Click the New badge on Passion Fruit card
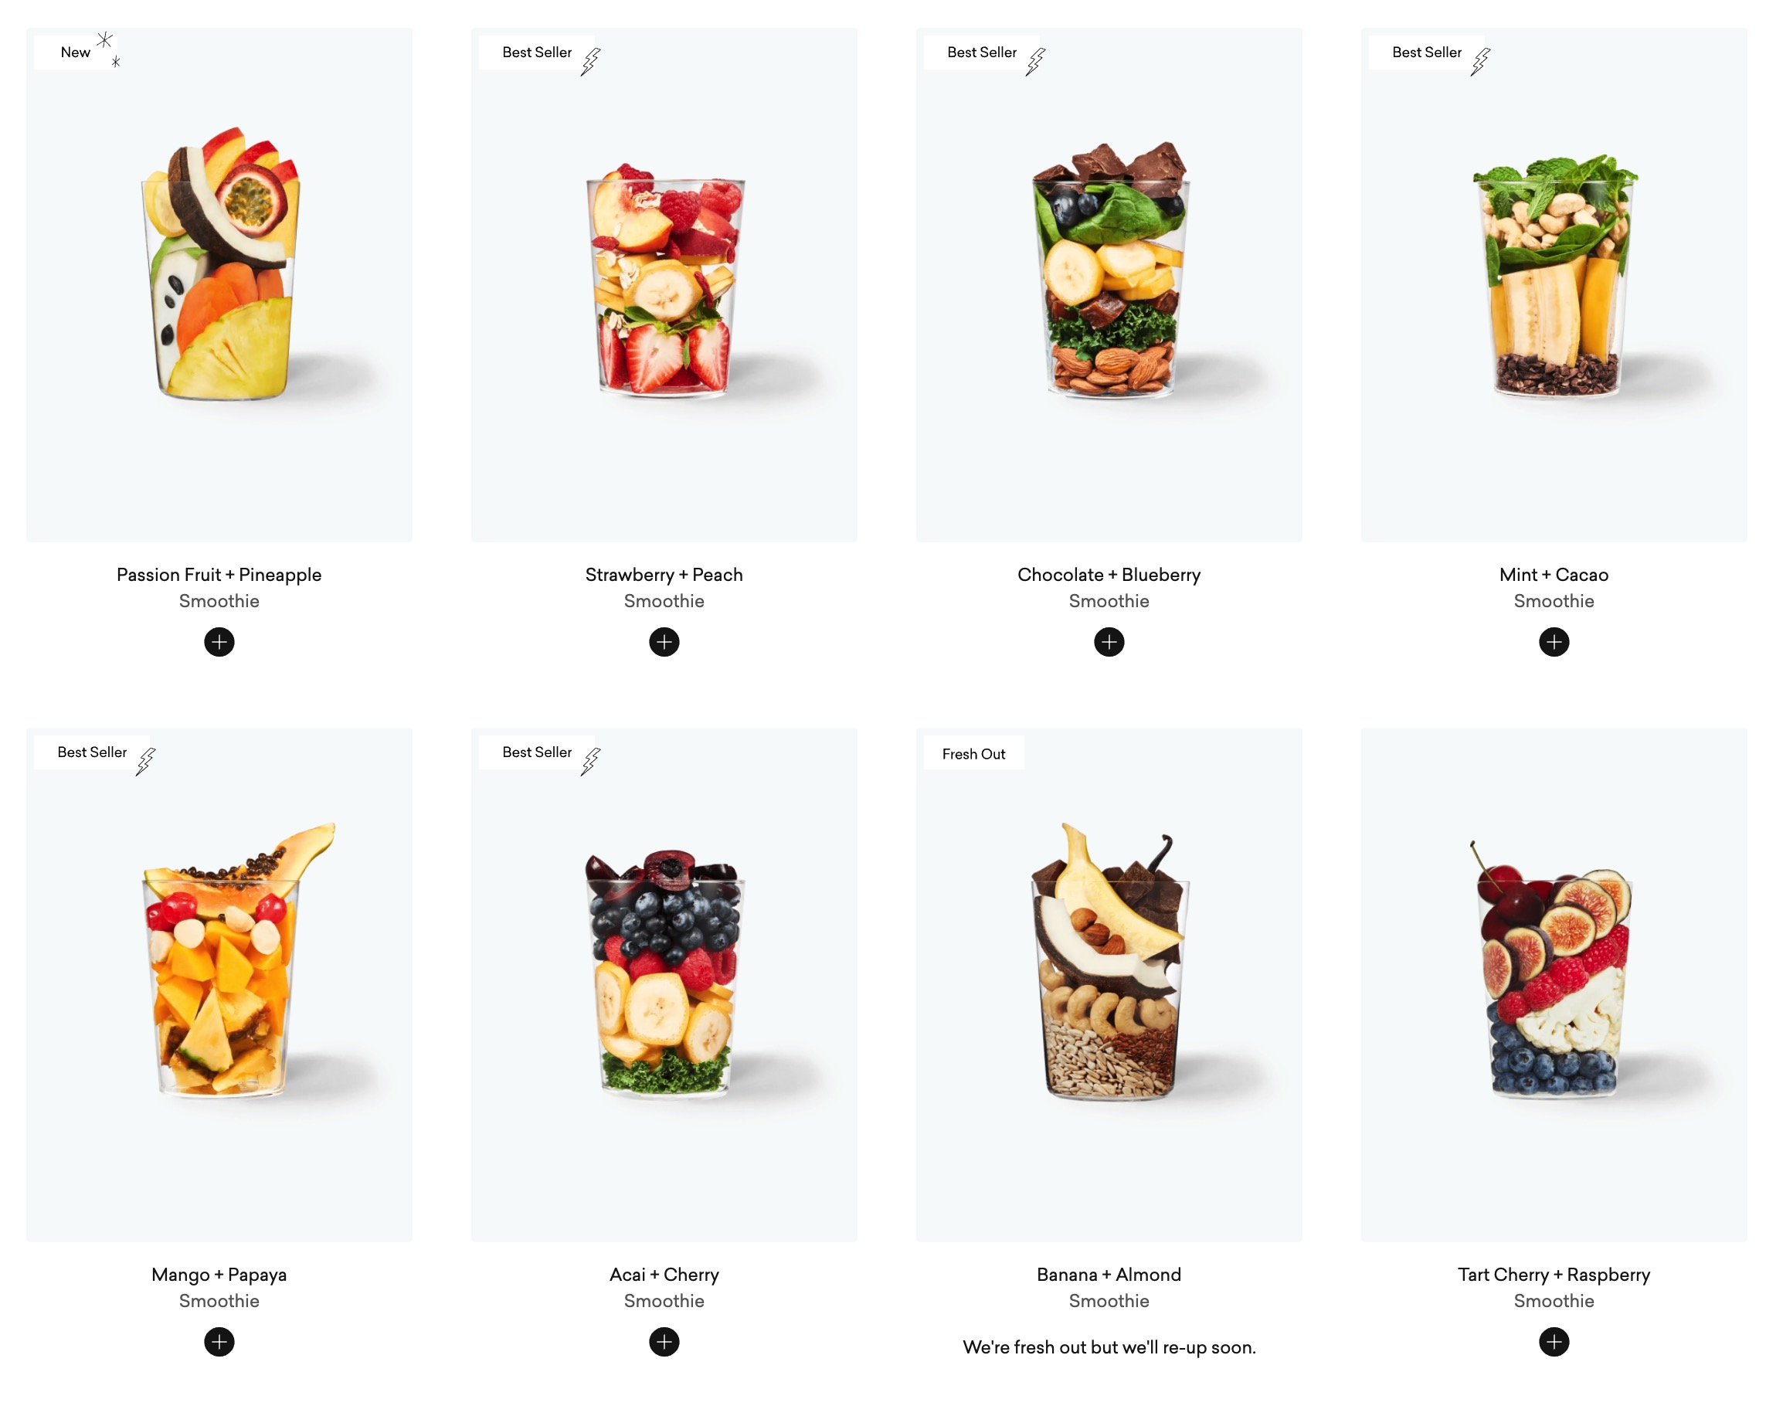 [x=77, y=52]
